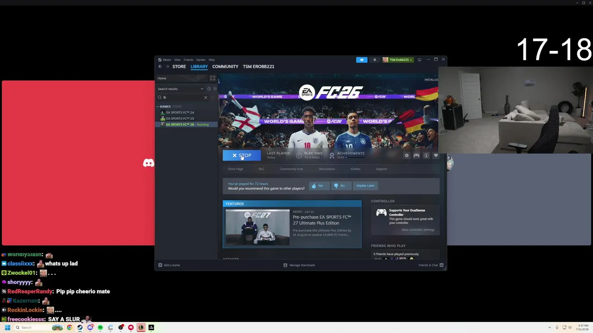Image resolution: width=593 pixels, height=333 pixels.
Task: Open the Support link
Action: pos(381,169)
